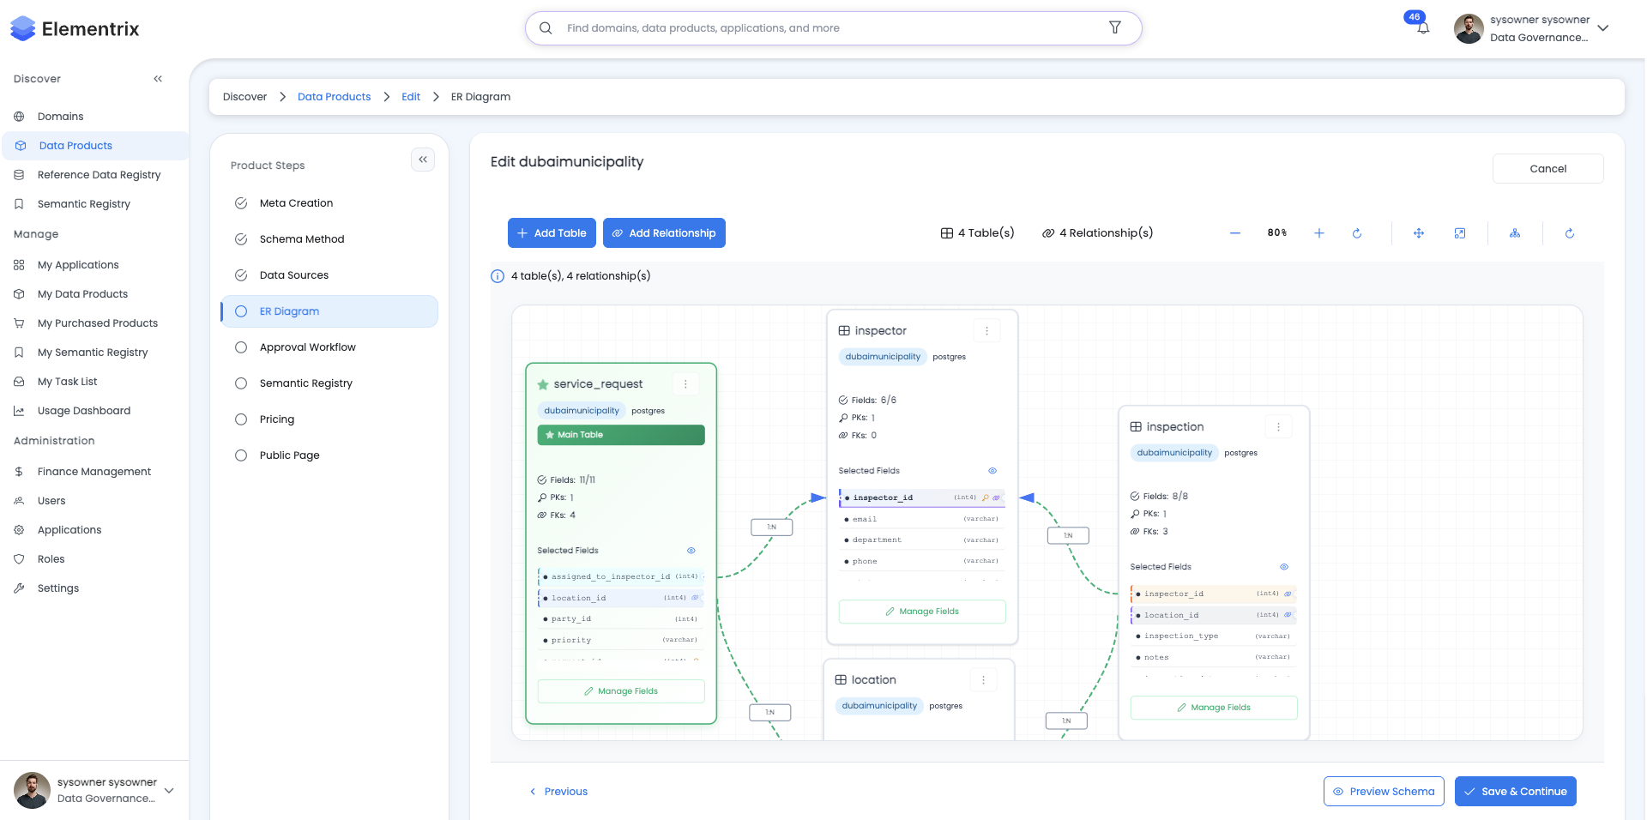This screenshot has height=820, width=1647.
Task: Select the Approval Workflow step
Action: point(307,347)
